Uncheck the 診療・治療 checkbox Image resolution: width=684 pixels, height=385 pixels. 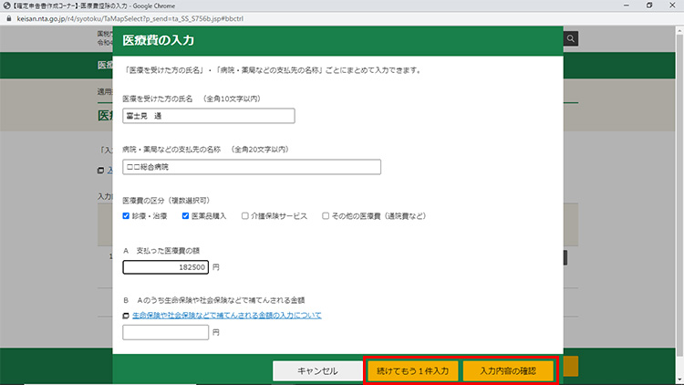tap(126, 216)
